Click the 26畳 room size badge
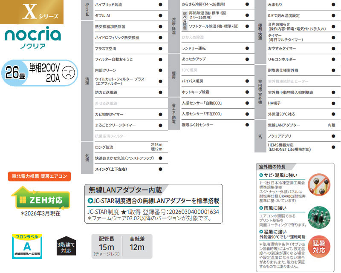The width and height of the screenshot is (341, 273). (x=15, y=73)
